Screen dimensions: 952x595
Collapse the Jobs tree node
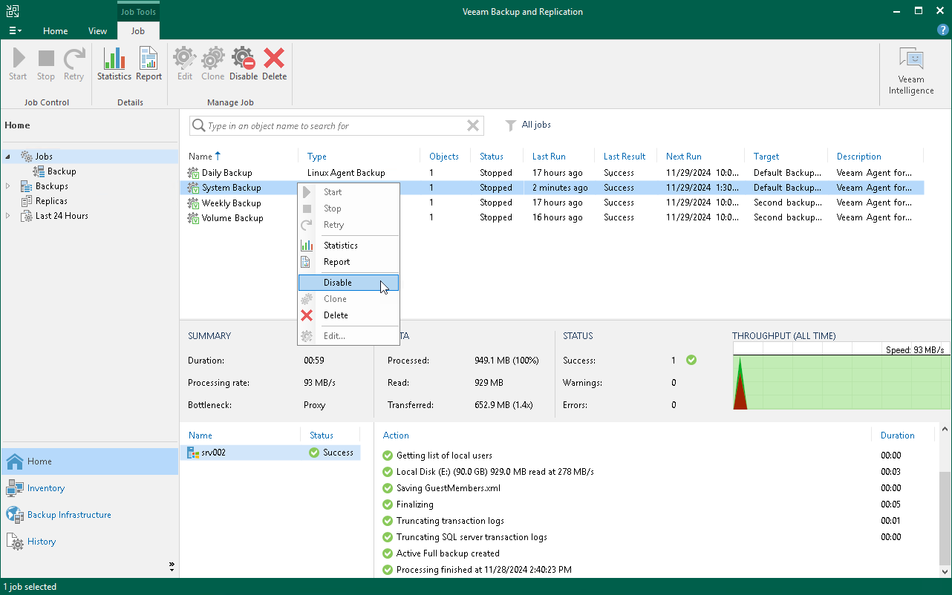(8, 157)
